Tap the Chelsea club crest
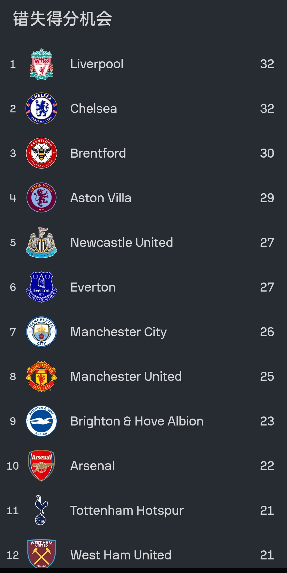This screenshot has height=573, width=287. pos(41,108)
